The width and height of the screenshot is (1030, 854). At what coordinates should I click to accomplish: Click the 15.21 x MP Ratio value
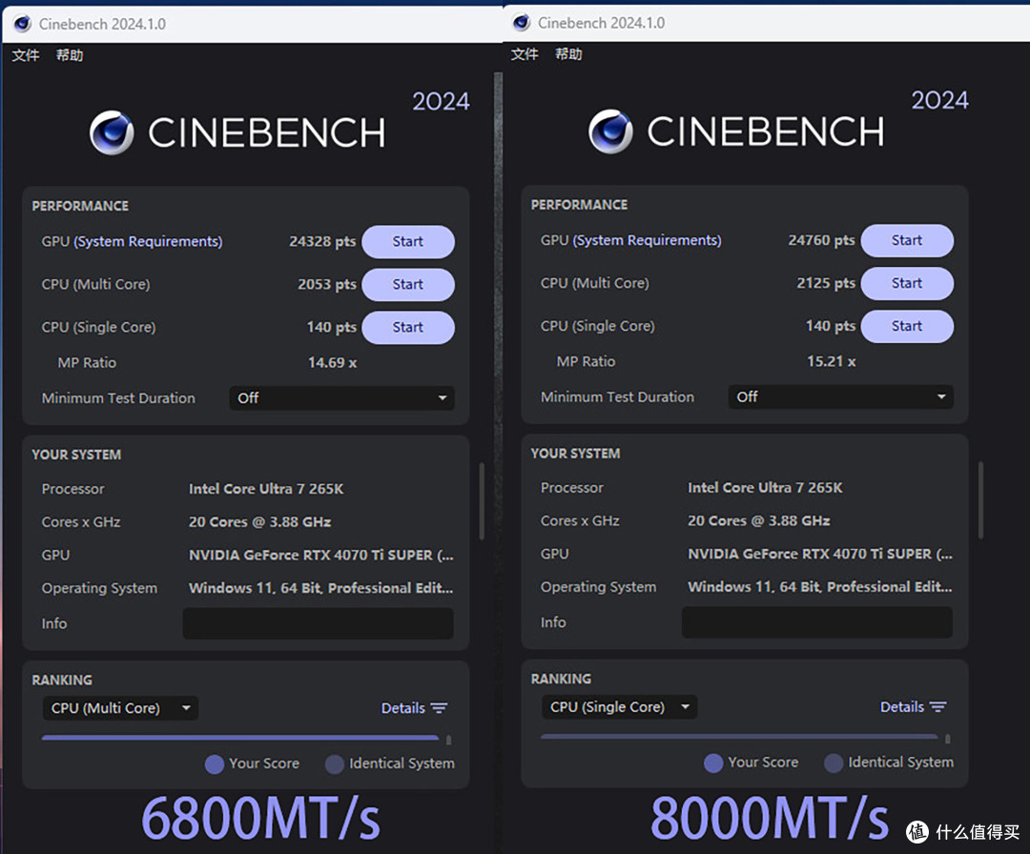(x=832, y=361)
